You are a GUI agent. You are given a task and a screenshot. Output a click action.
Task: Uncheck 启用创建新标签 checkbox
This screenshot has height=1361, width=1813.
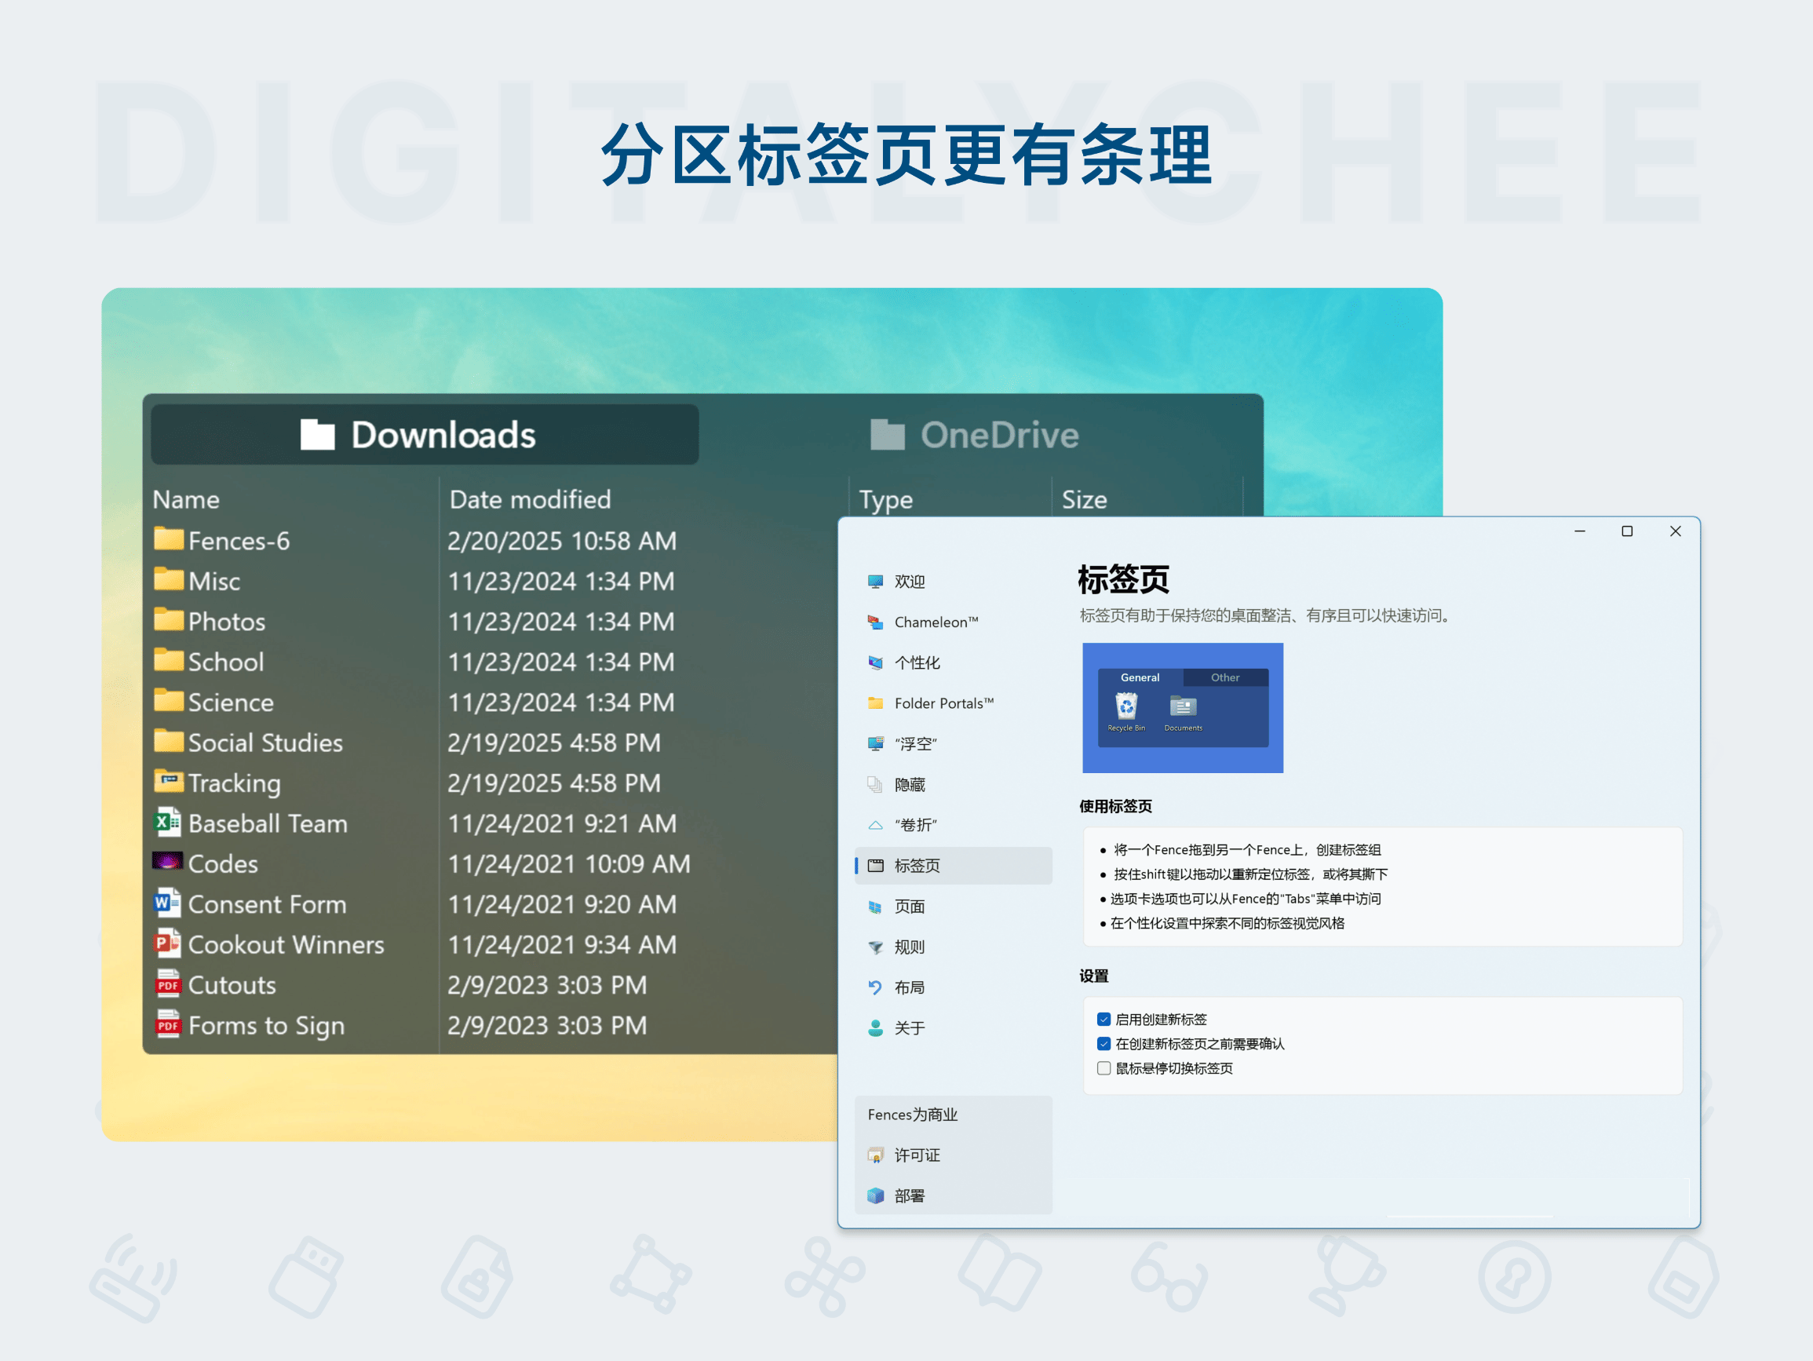1104,1019
